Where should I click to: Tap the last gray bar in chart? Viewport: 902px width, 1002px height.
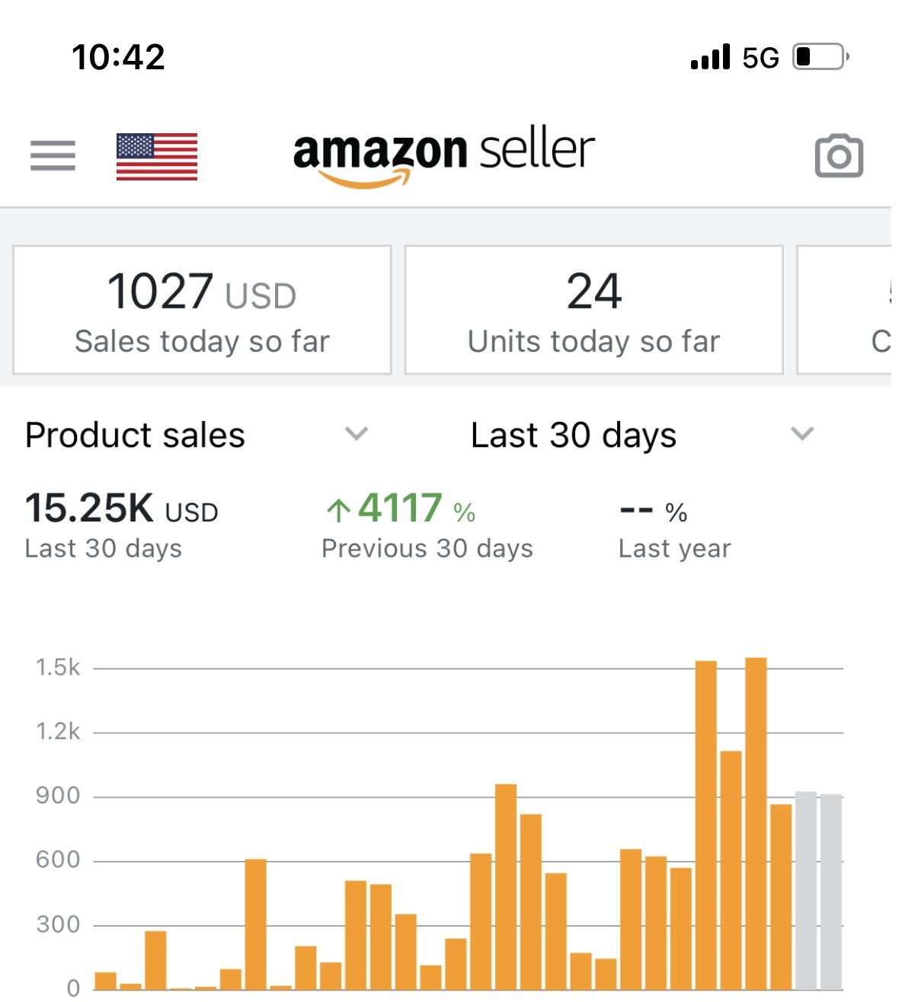(831, 891)
